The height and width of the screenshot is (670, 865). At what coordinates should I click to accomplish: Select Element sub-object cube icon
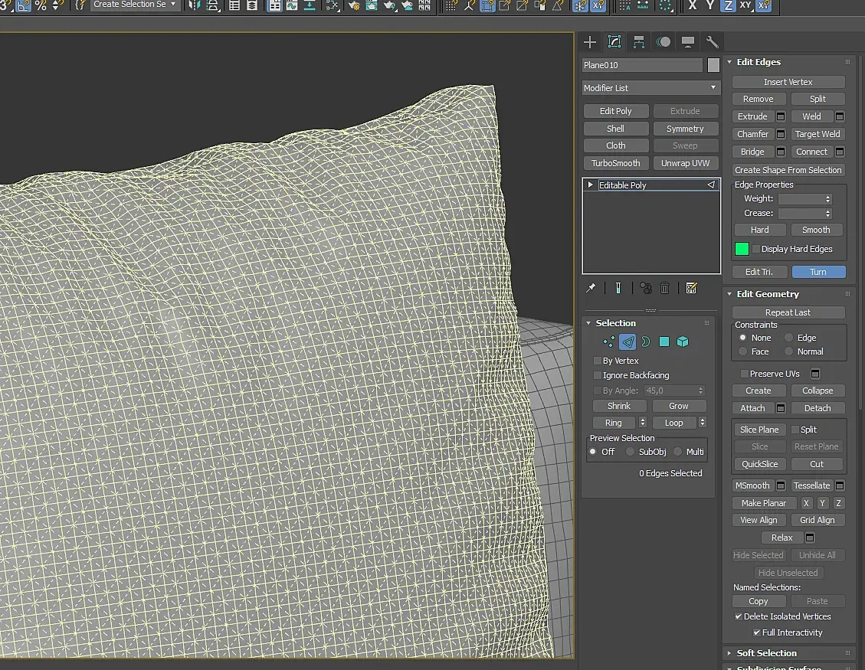point(683,342)
